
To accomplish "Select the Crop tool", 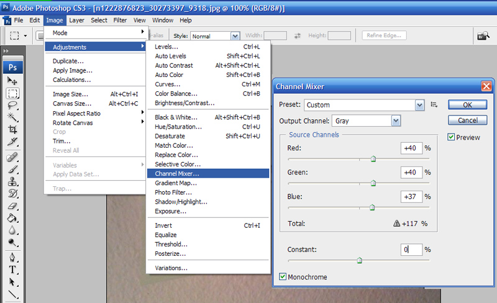I will point(12,130).
